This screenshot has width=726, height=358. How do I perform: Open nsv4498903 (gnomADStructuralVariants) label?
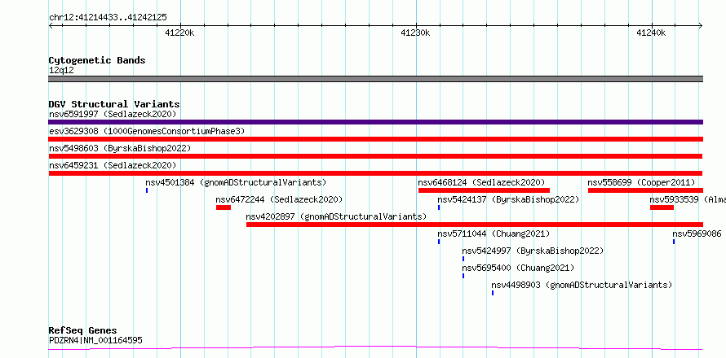coord(582,285)
